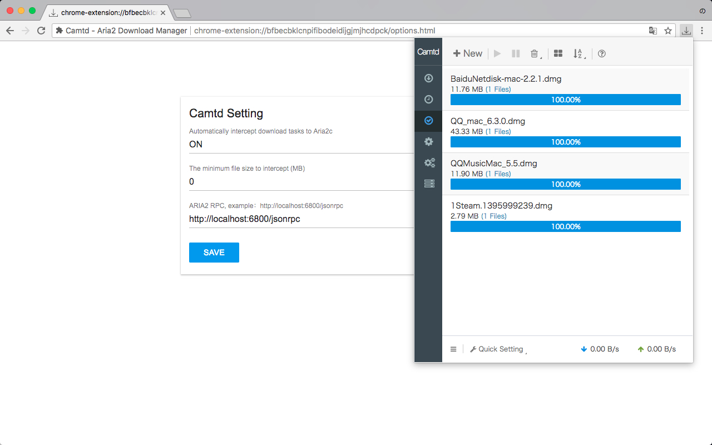This screenshot has width=712, height=445.
Task: Toggle the hamburger menu in footer
Action: pos(453,349)
